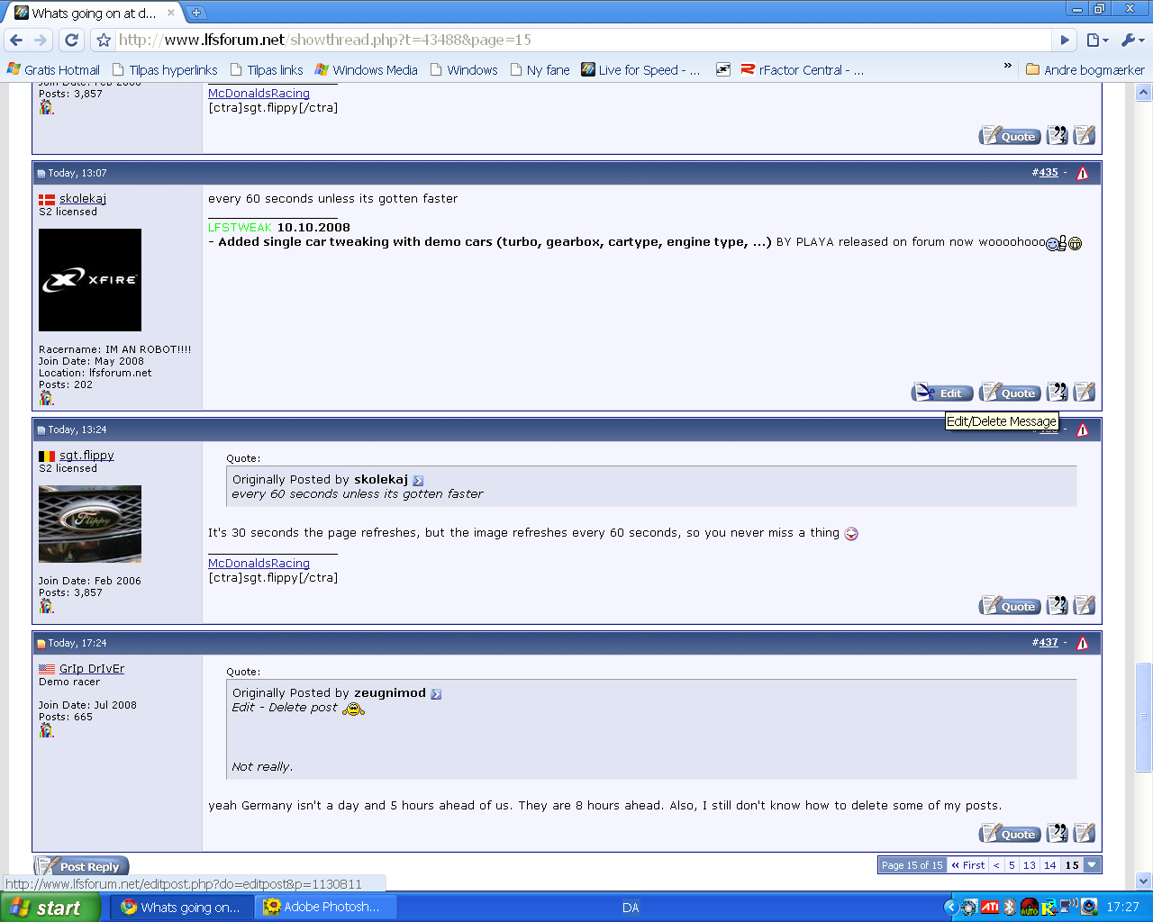
Task: Quick reply to the post above #435
Action: [1085, 136]
